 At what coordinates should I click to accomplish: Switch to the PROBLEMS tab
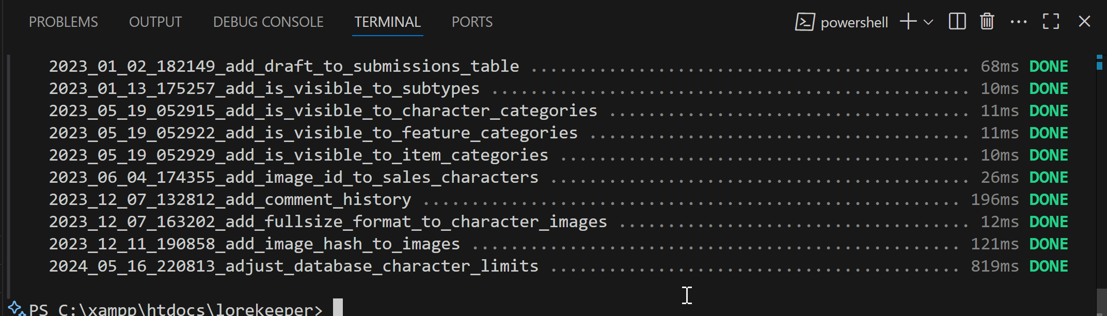pos(63,22)
